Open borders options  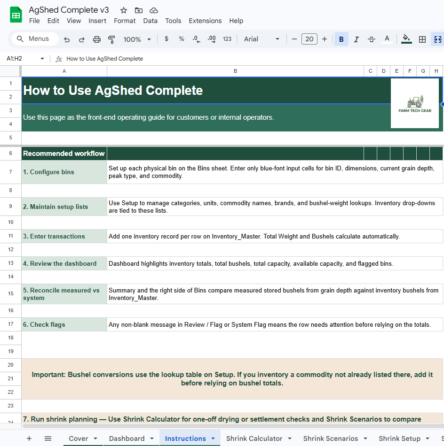point(422,39)
